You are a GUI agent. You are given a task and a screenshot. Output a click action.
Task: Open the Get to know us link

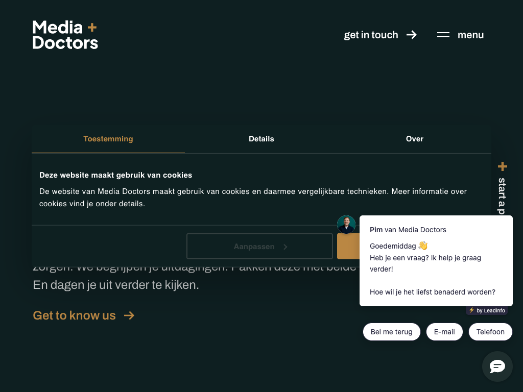(75, 315)
